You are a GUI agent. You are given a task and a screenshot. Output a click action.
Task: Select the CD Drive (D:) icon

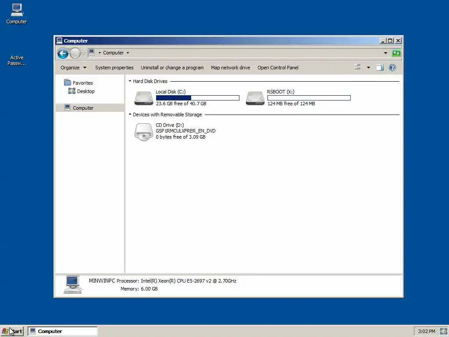pos(144,132)
